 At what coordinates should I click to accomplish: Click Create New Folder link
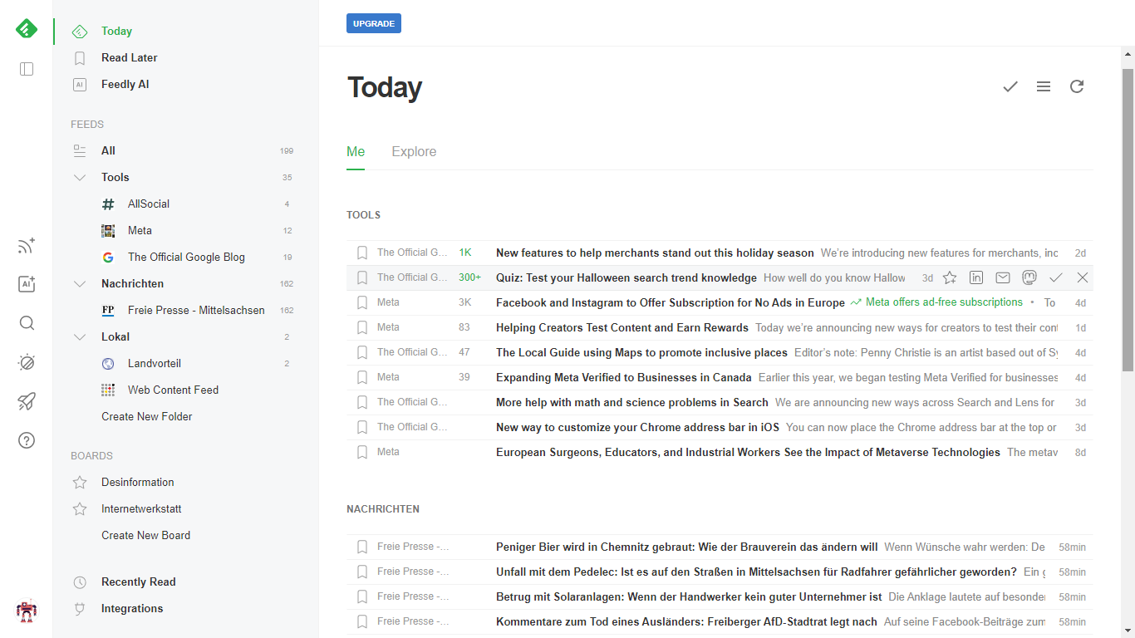pyautogui.click(x=147, y=416)
